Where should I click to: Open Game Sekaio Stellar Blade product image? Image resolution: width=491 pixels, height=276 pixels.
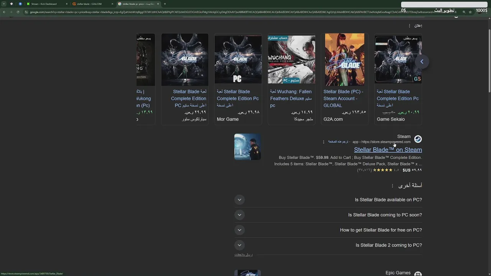[398, 59]
